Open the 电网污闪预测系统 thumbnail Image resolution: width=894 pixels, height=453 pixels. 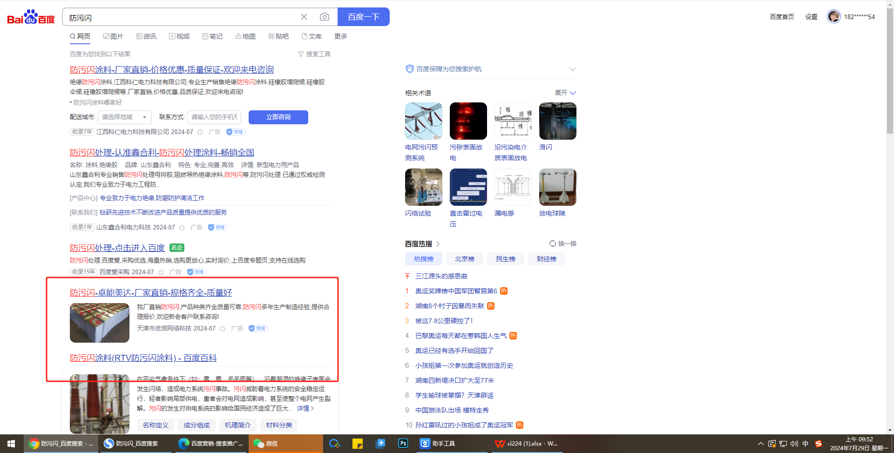tap(424, 121)
